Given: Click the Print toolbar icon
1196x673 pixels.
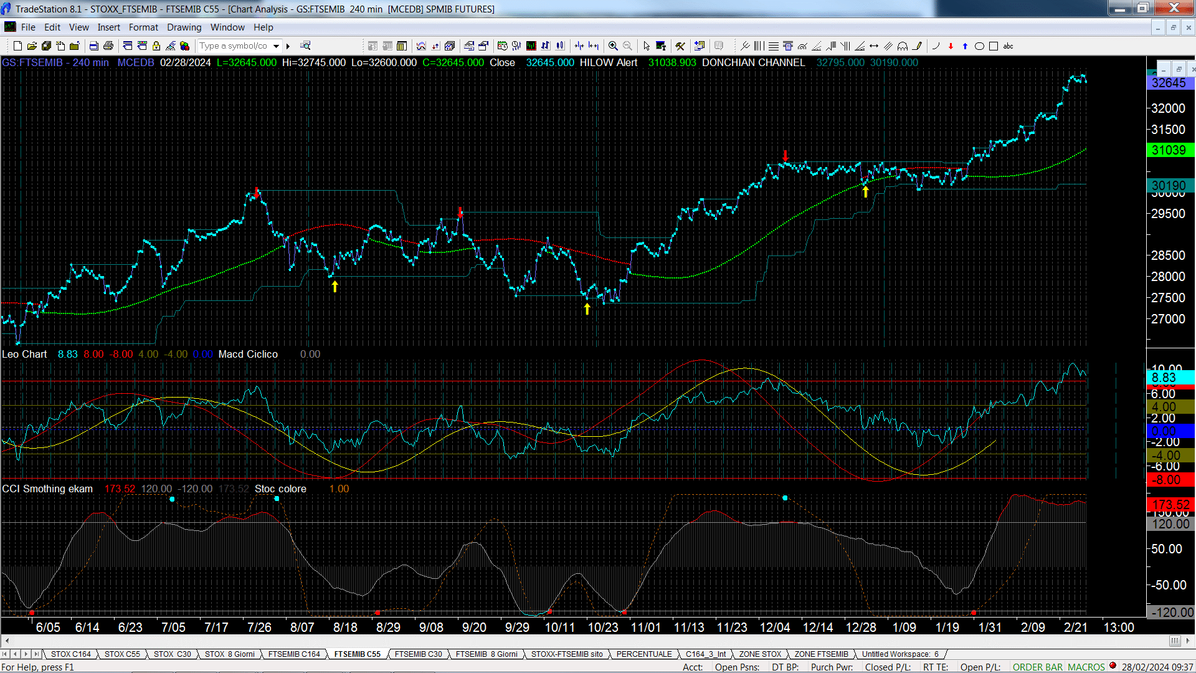Looking at the screenshot, I should pos(108,46).
